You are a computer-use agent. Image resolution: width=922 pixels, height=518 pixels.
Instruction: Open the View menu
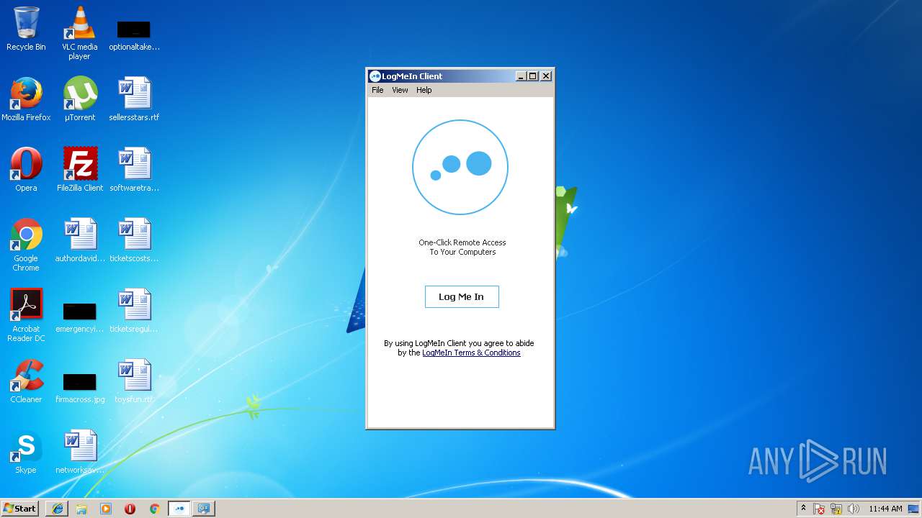400,90
